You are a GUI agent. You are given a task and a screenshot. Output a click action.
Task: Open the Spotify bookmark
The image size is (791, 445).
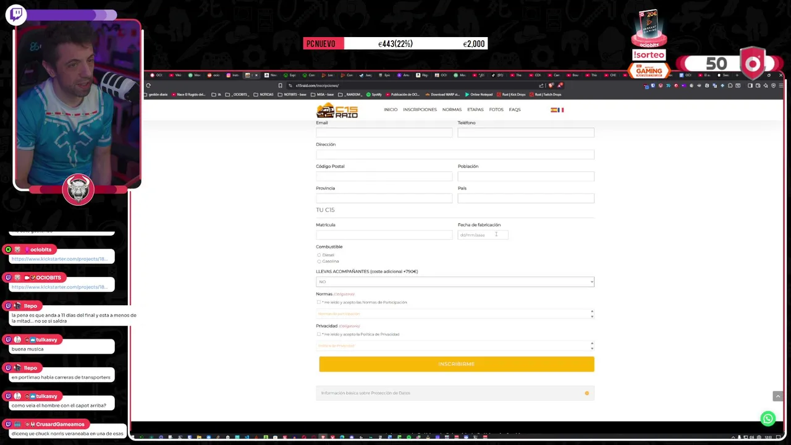point(374,95)
